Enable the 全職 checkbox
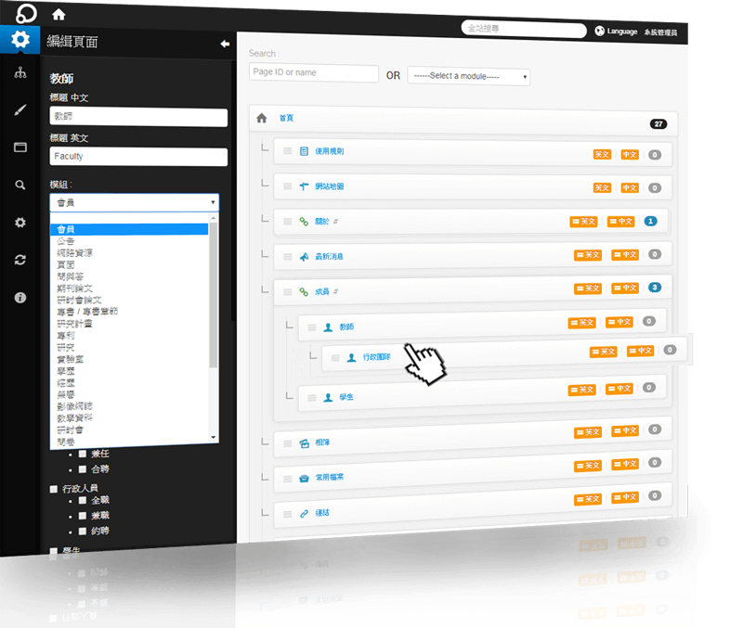This screenshot has height=628, width=743. pos(84,500)
